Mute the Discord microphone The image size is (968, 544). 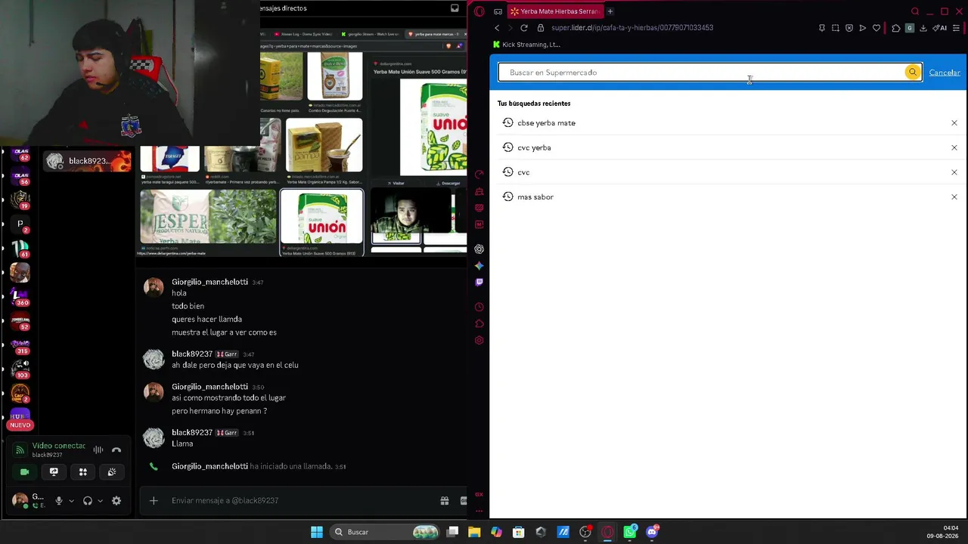59,501
